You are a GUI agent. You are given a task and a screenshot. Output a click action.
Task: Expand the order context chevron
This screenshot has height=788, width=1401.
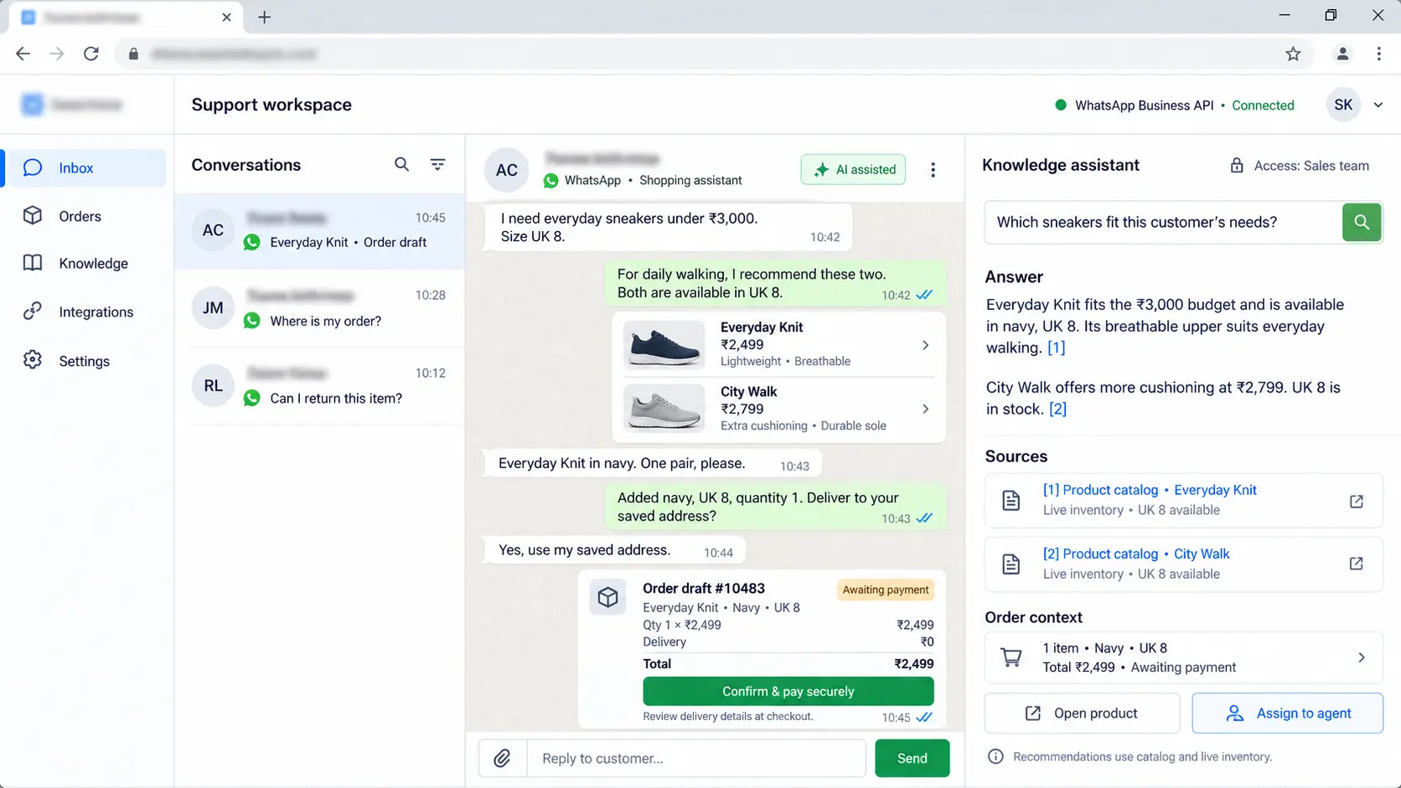(1361, 657)
